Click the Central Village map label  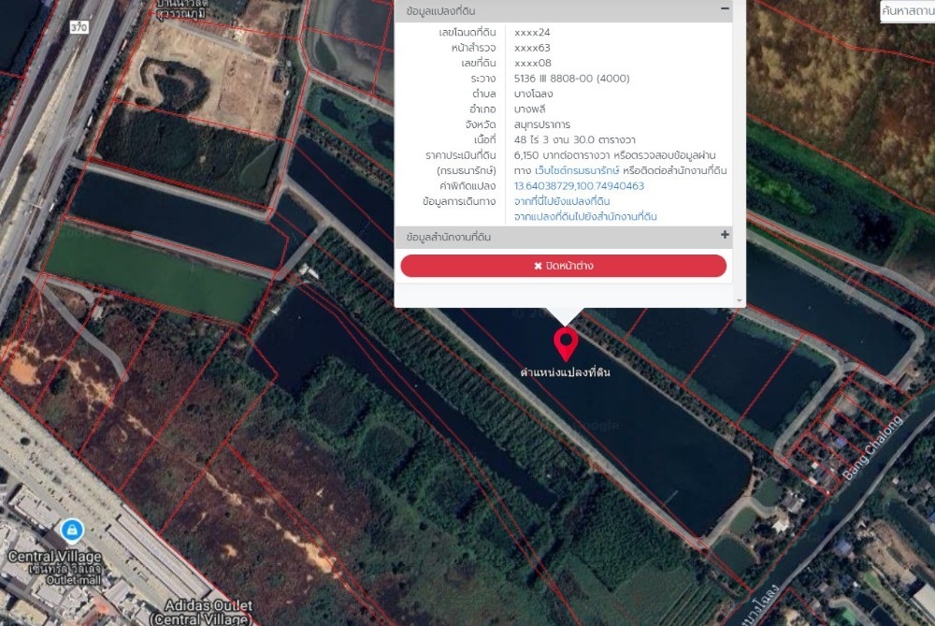tap(54, 557)
